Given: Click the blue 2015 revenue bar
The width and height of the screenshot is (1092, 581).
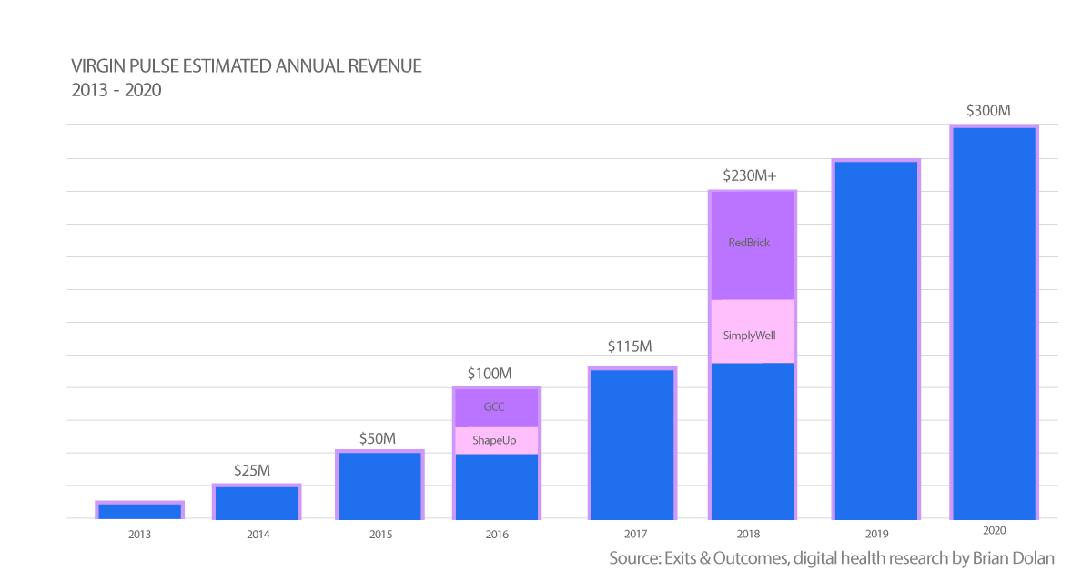Looking at the screenshot, I should [x=379, y=485].
